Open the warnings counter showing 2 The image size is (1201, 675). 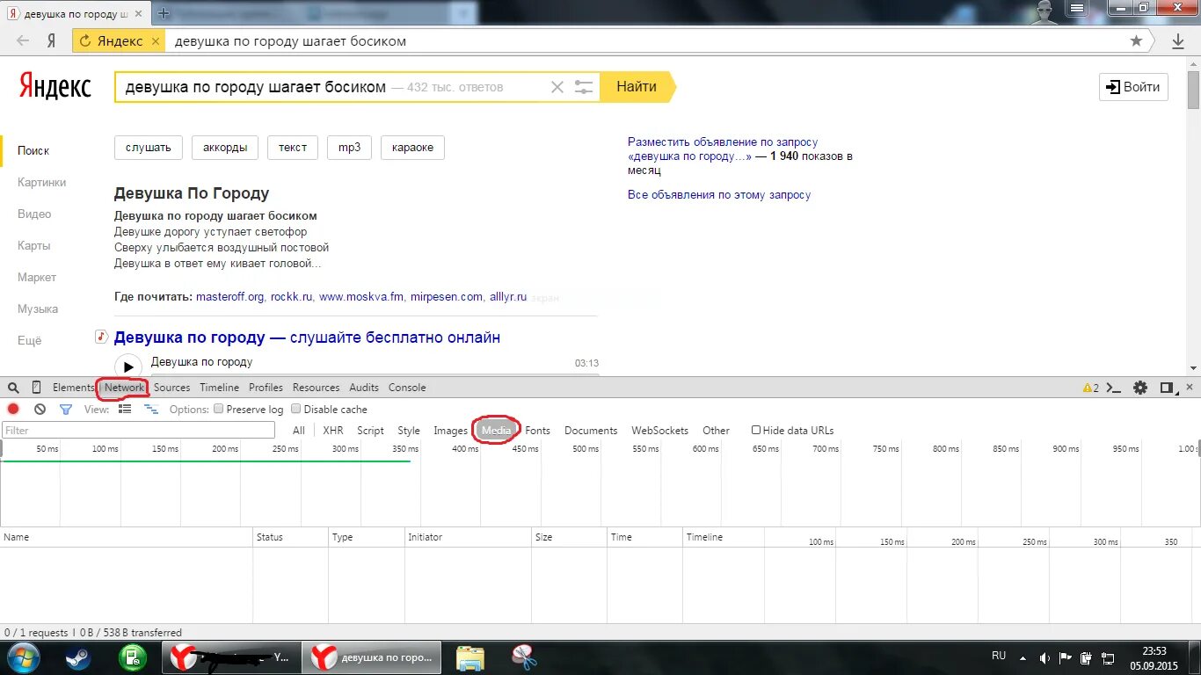1090,388
